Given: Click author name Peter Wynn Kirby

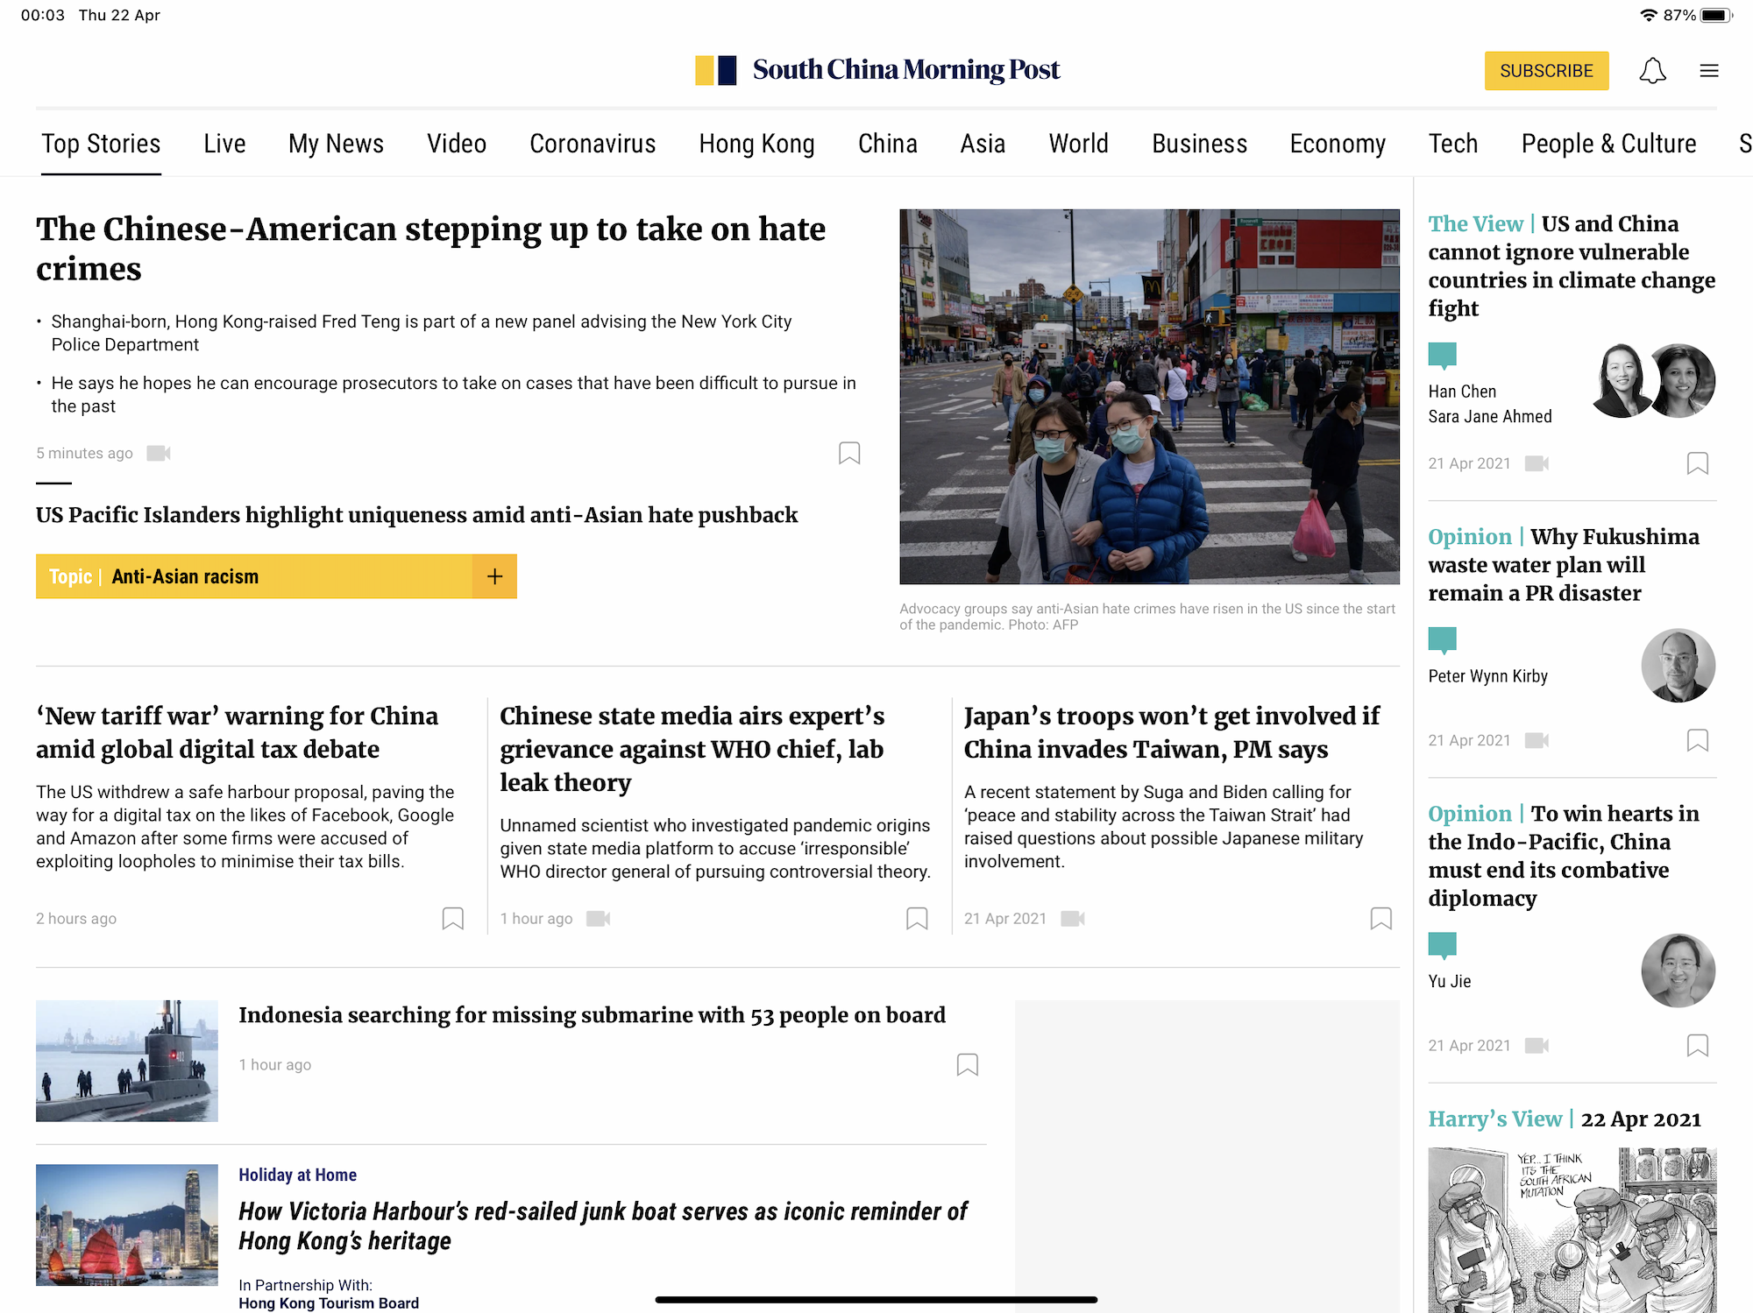Looking at the screenshot, I should pyautogui.click(x=1488, y=676).
